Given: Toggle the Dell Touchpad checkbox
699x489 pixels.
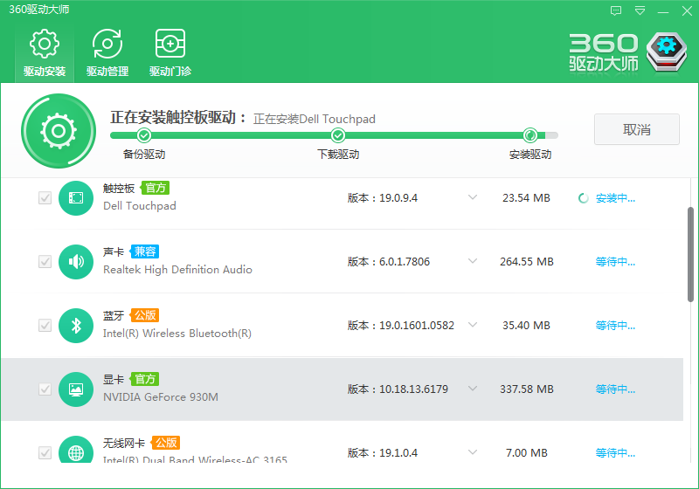Looking at the screenshot, I should click(x=45, y=197).
